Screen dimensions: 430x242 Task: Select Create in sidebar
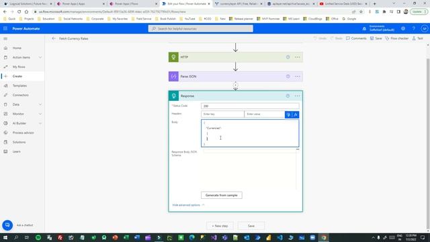tap(17, 76)
